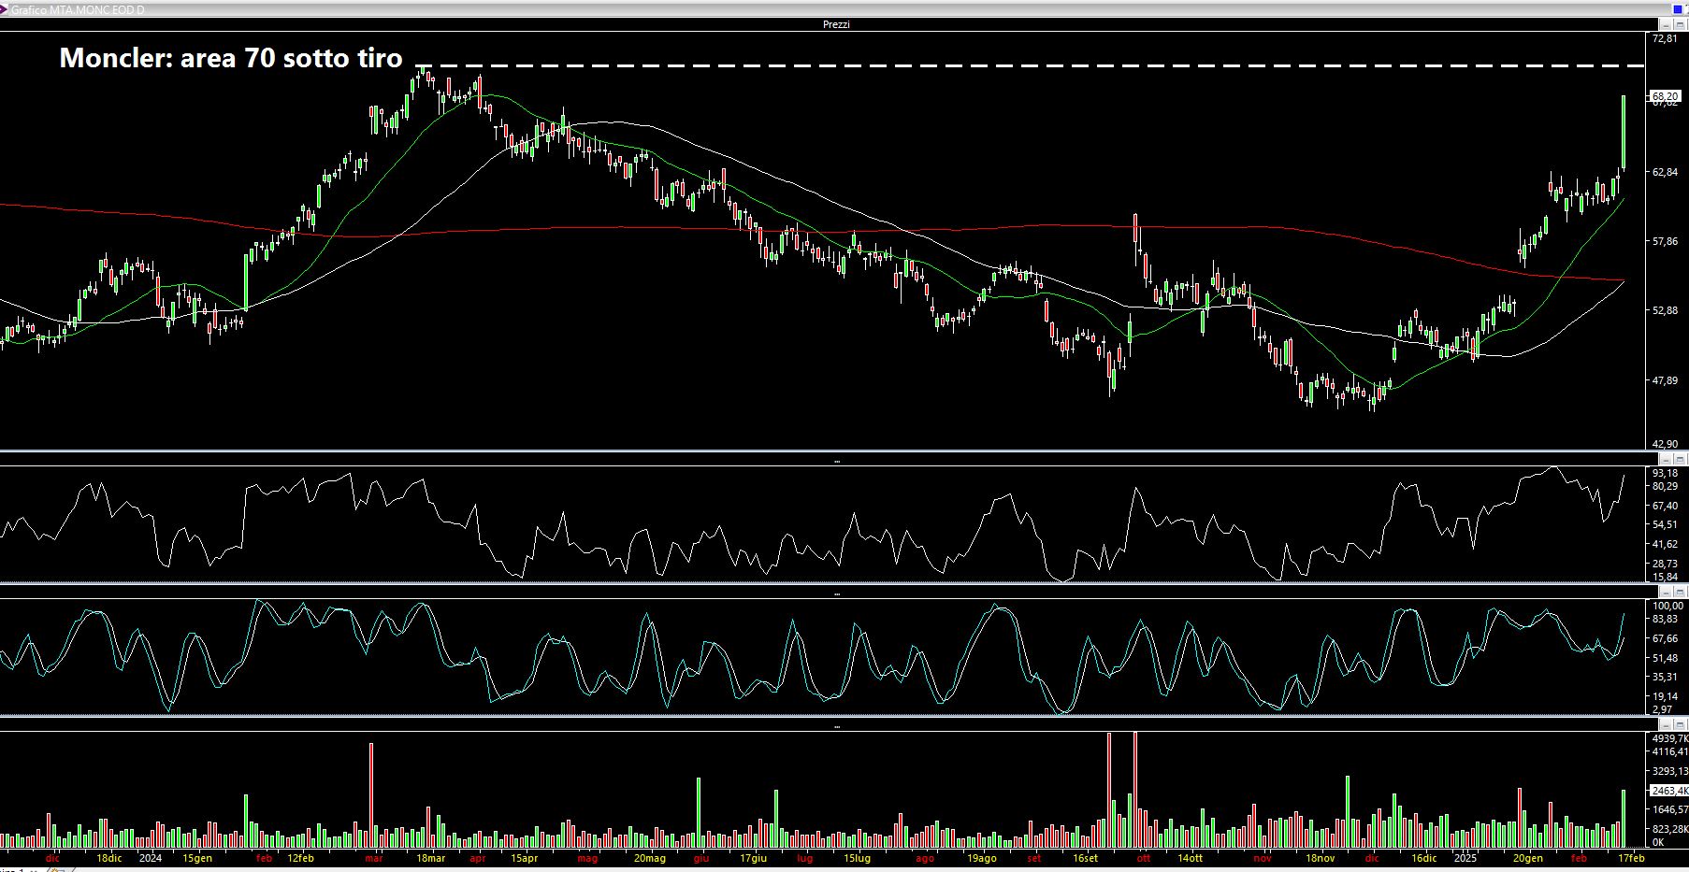Click the 3293,13 volume scale value
This screenshot has height=872, width=1689.
coord(1669,771)
